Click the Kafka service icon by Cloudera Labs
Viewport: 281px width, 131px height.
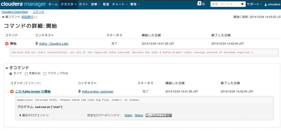(37, 44)
